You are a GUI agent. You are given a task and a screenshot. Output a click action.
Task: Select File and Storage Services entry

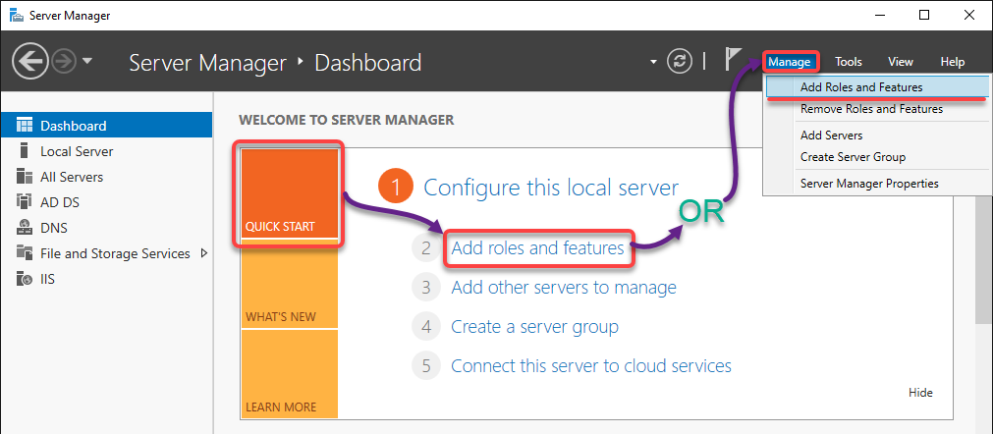click(106, 253)
